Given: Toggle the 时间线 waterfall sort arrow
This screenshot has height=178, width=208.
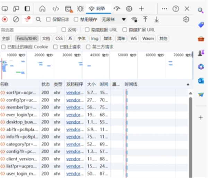Looking at the screenshot, I should [188, 84].
